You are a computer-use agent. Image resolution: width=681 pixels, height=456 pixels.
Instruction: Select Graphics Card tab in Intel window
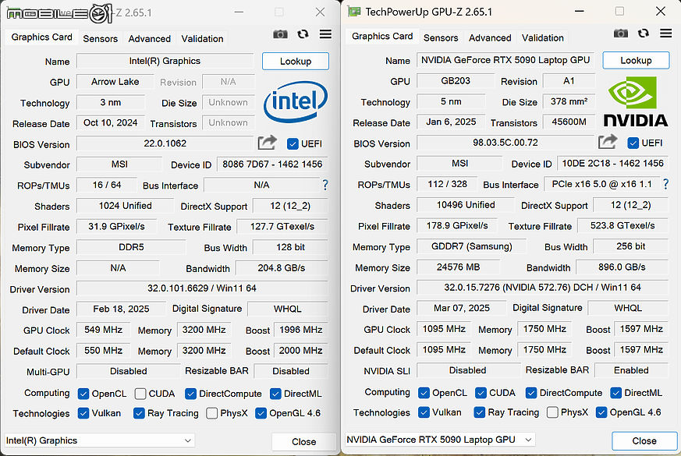point(41,37)
